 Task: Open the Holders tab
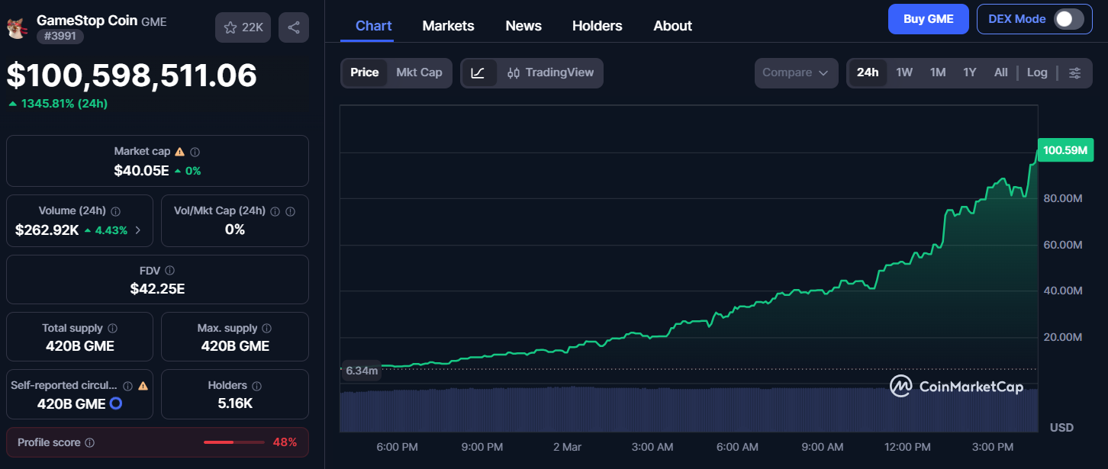[x=597, y=26]
